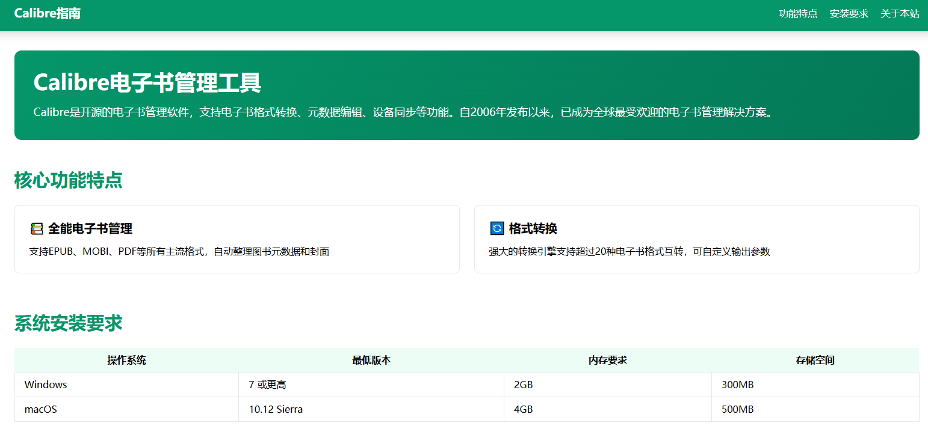This screenshot has height=429, width=928.
Task: Click the books emoji icon beside 全能电子书管理
Action: point(37,228)
